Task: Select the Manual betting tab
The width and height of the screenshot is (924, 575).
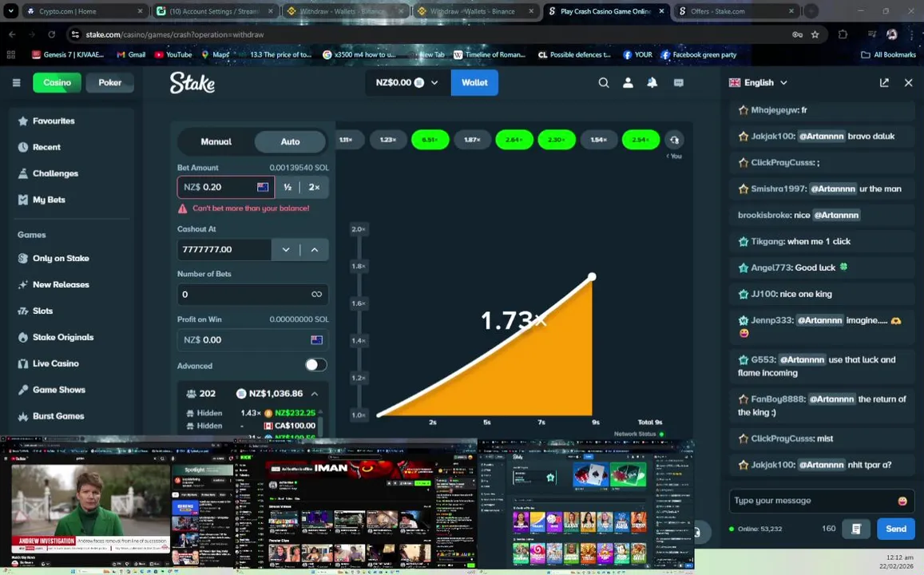Action: tap(216, 141)
